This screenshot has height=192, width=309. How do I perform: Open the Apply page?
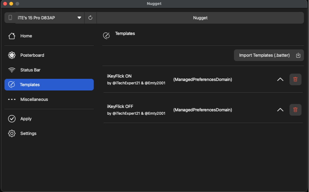point(49,119)
